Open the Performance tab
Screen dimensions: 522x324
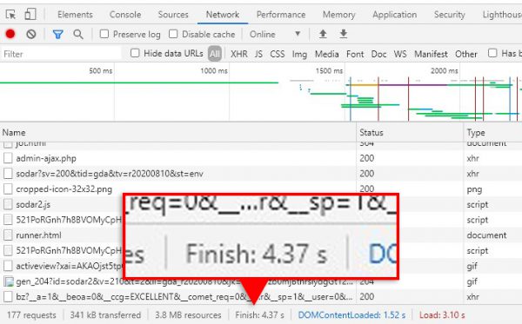pyautogui.click(x=281, y=15)
